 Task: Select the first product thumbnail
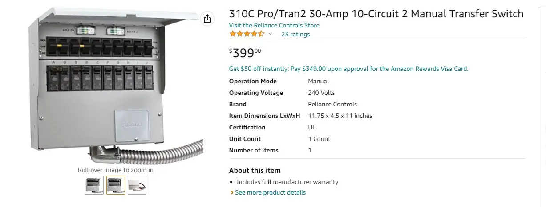coord(94,185)
